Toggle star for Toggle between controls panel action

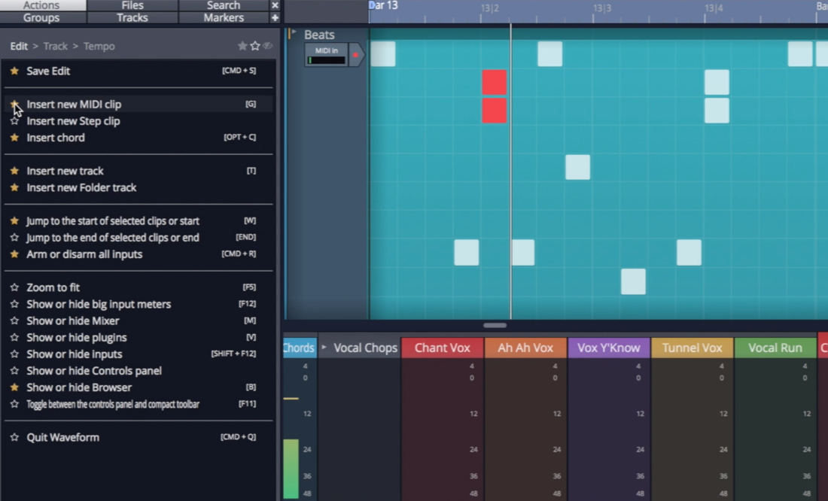pyautogui.click(x=14, y=404)
